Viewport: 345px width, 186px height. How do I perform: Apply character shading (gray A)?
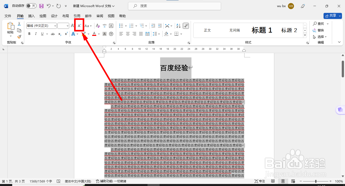coord(105,34)
